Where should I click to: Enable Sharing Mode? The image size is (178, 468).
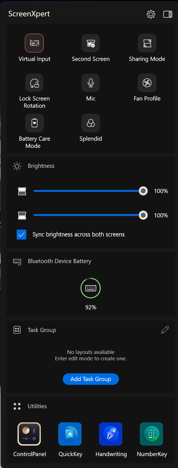(x=147, y=43)
